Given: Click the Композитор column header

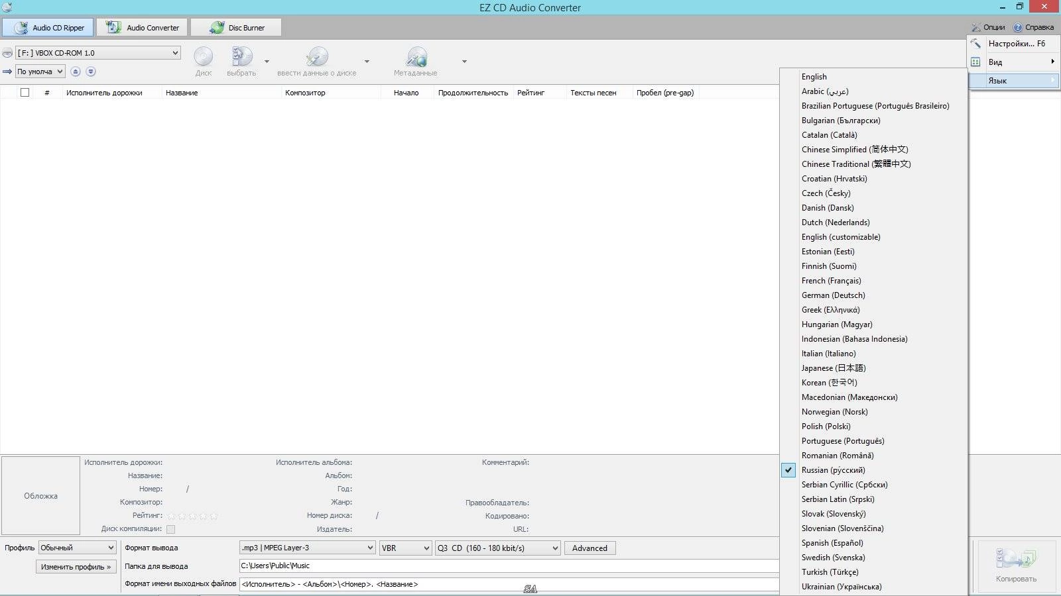Looking at the screenshot, I should tap(305, 93).
